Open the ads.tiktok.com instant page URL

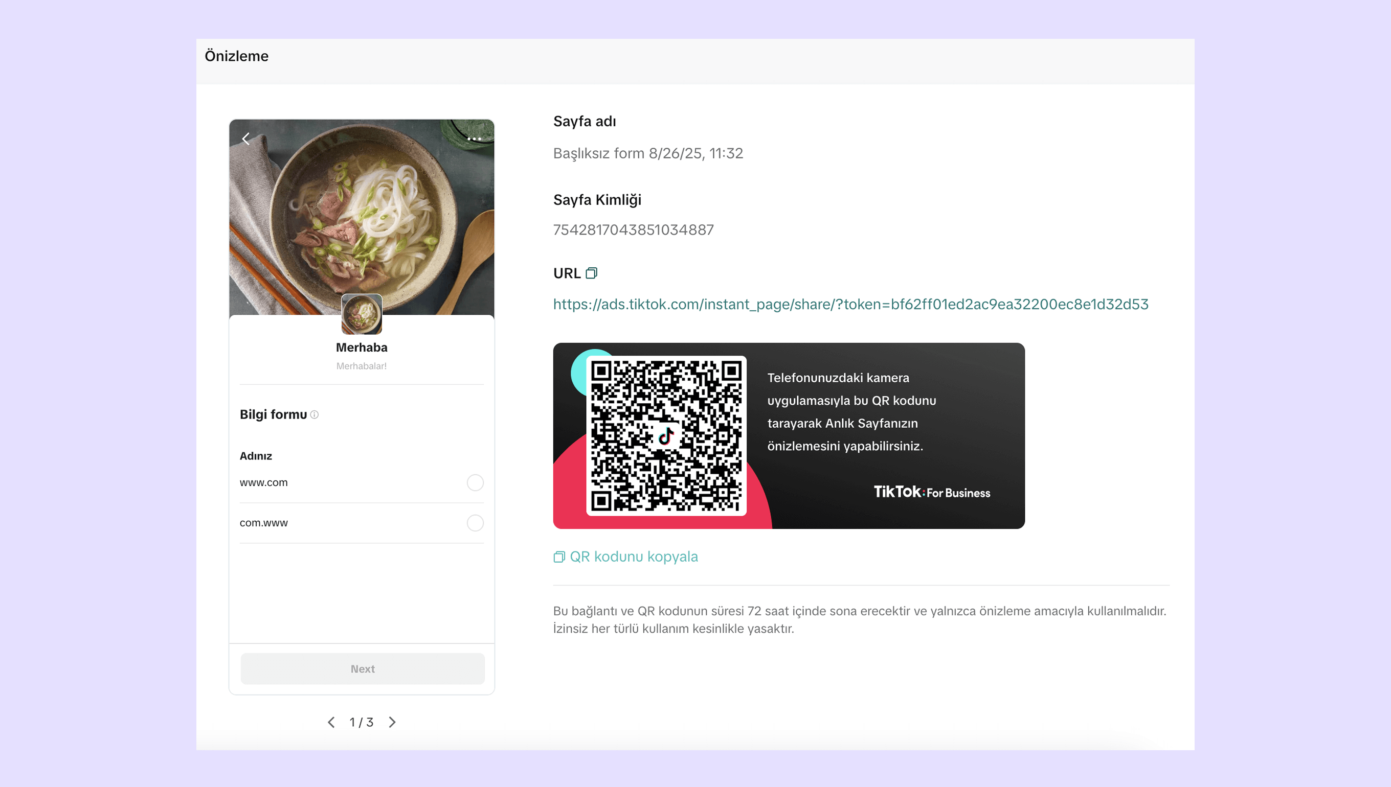coord(851,304)
